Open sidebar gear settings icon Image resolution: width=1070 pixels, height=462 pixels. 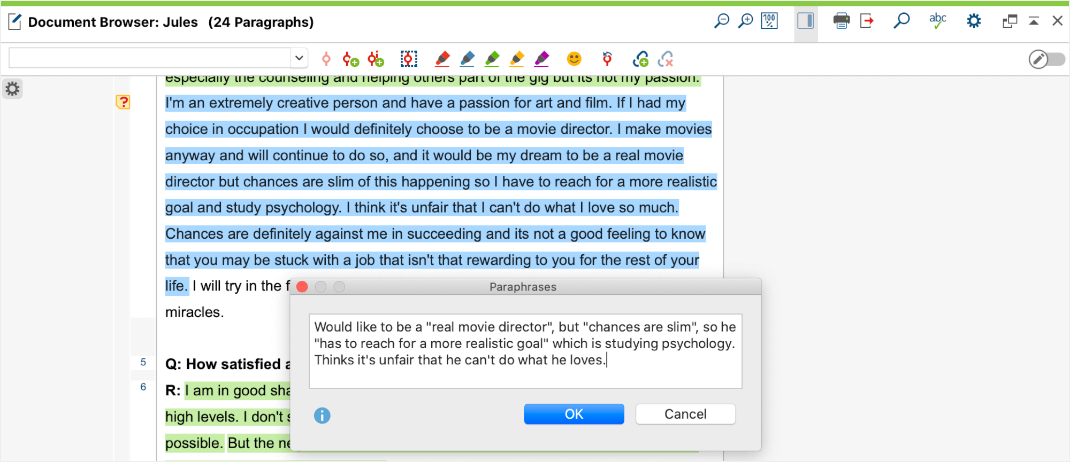pos(12,89)
